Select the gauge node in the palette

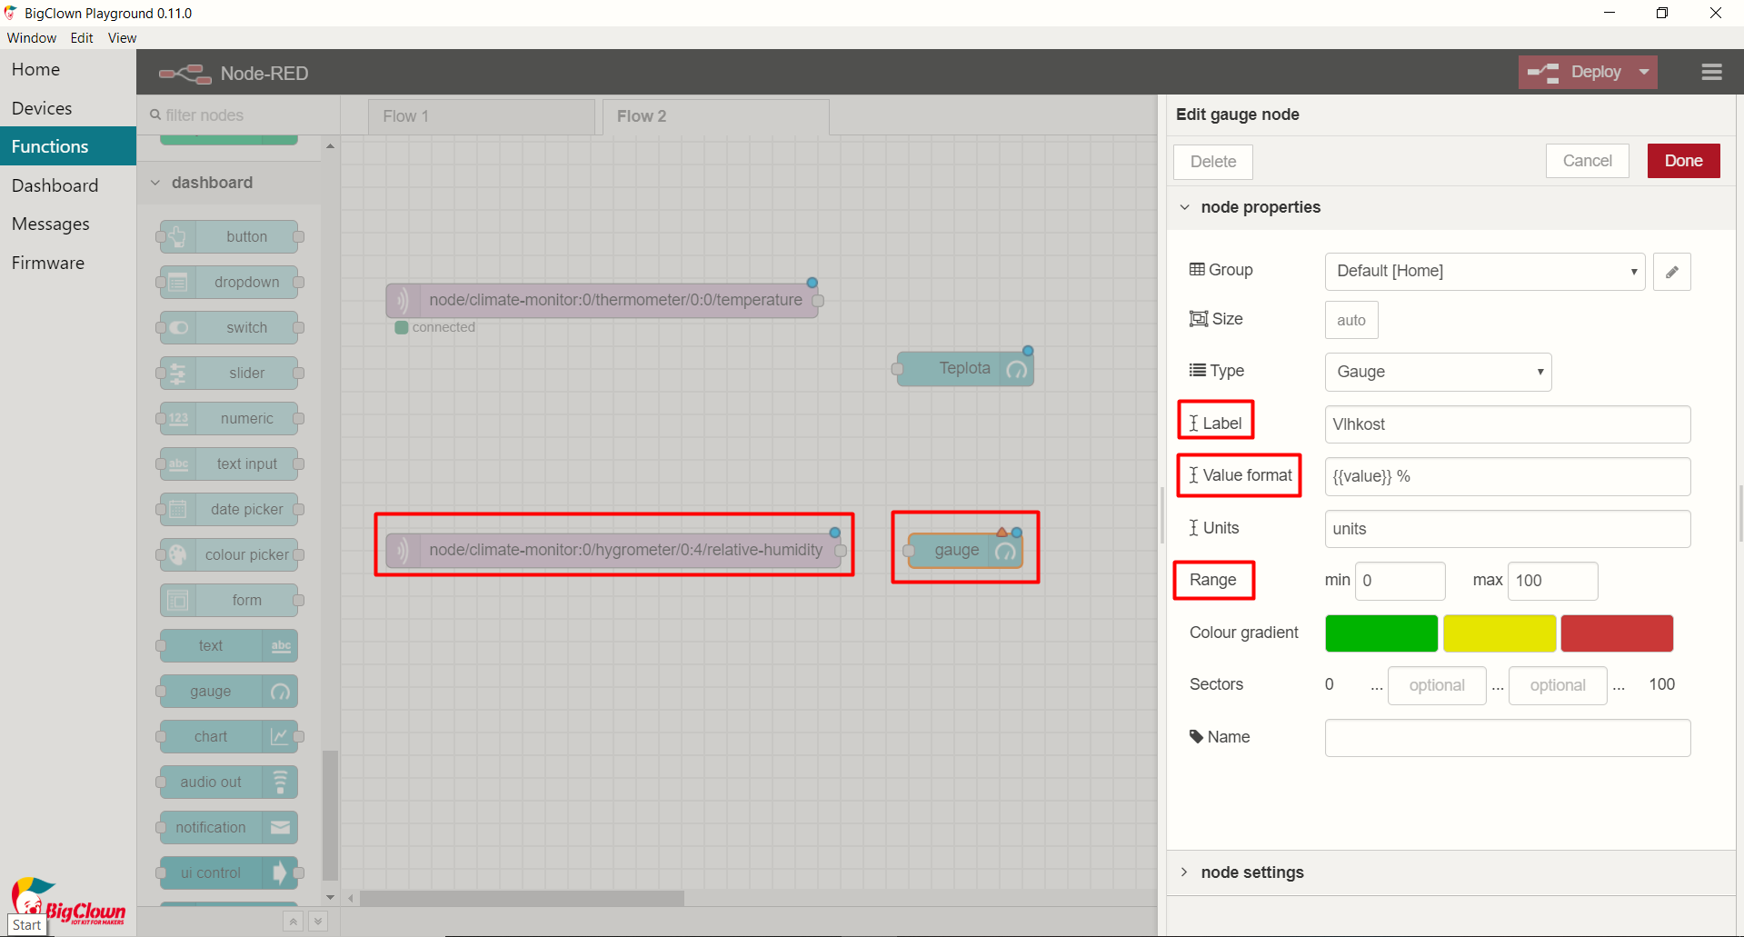229,691
